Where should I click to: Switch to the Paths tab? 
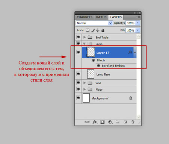tap(101, 17)
